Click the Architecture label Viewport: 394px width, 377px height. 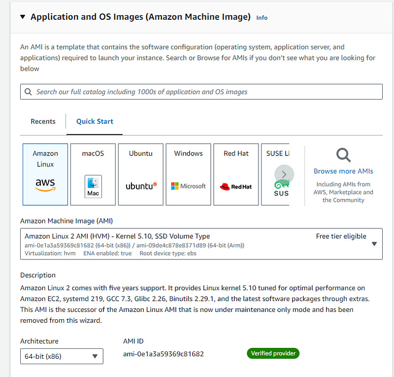[x=39, y=341]
